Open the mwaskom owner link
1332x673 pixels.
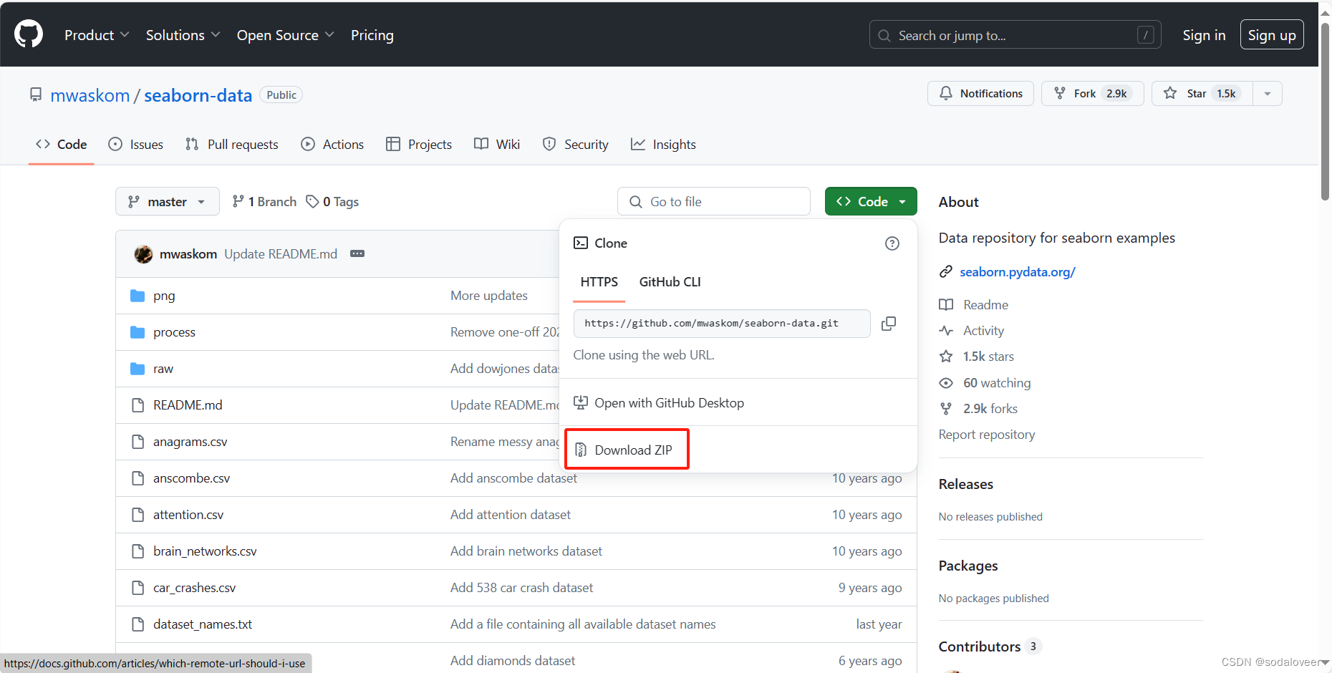pyautogui.click(x=90, y=95)
